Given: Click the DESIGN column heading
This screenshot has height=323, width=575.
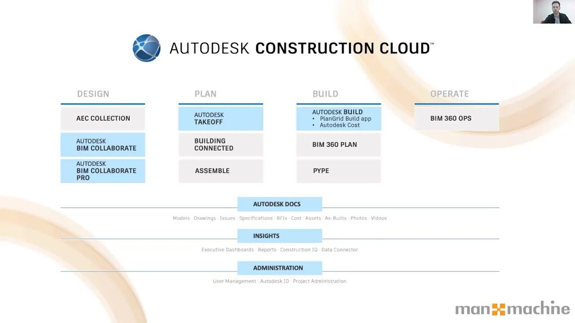Looking at the screenshot, I should [93, 94].
